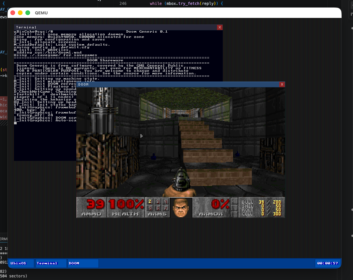Click the key card slots in status bar

(234, 208)
